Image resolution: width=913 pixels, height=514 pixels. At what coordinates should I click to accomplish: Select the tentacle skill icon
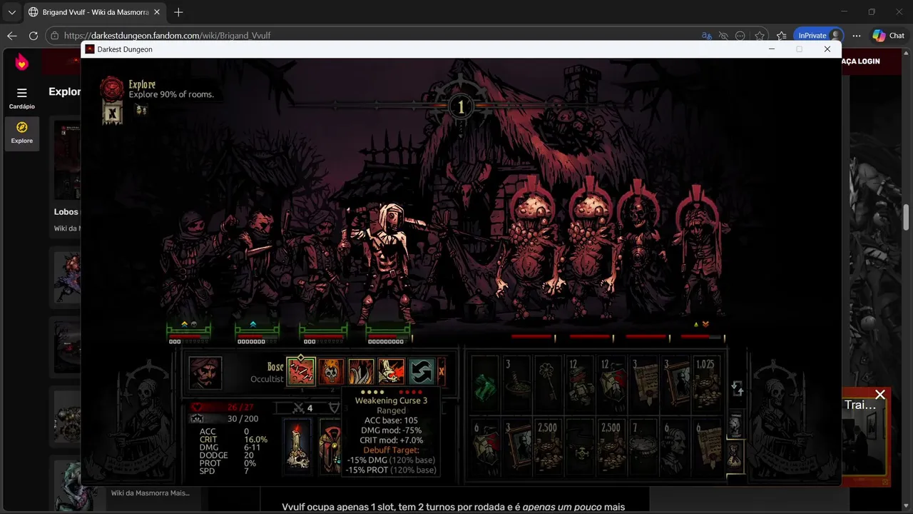point(361,372)
